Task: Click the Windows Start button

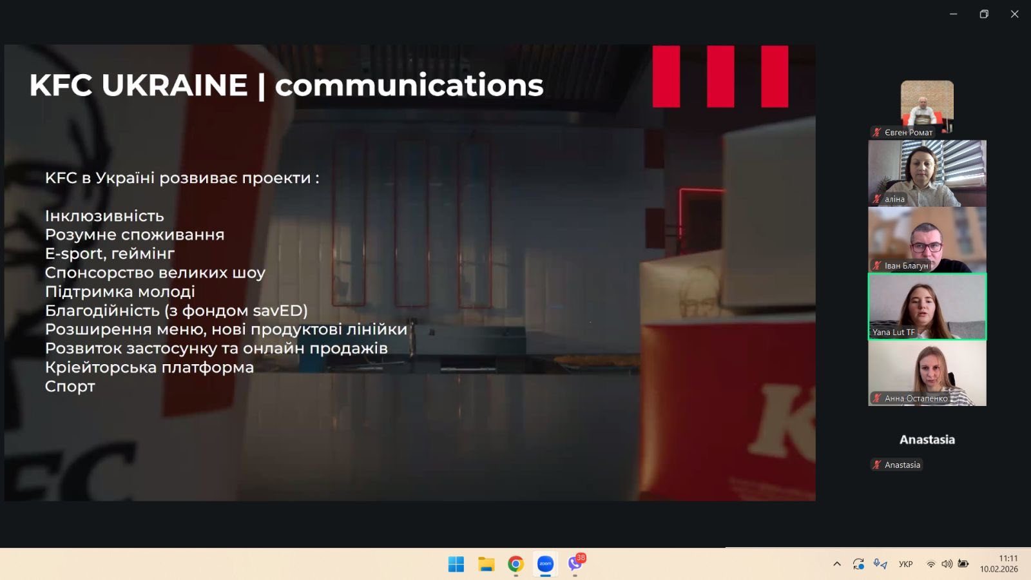Action: click(x=456, y=564)
